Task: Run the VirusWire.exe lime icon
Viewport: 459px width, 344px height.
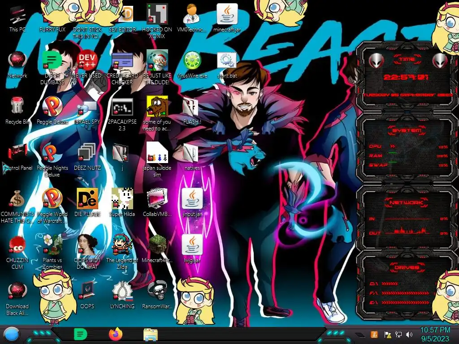Action: 192,65
